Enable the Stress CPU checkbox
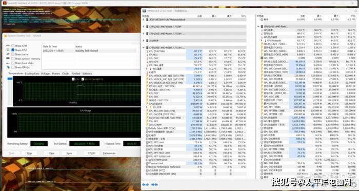Image resolution: width=359 pixels, height=191 pixels. pos(13,46)
